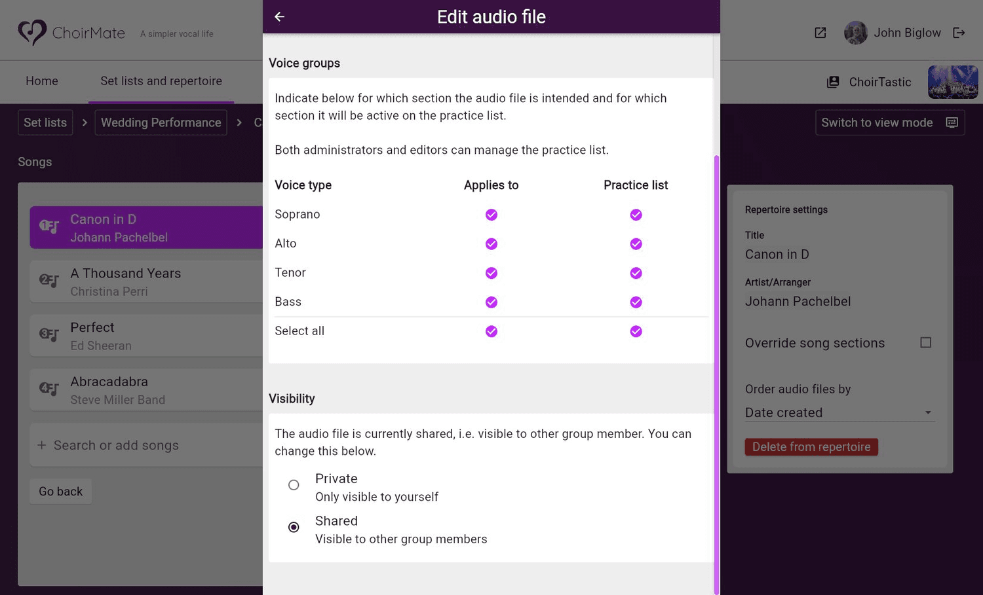Open the Order audio files by dropdown
Screen dimensions: 983x595
coord(839,412)
